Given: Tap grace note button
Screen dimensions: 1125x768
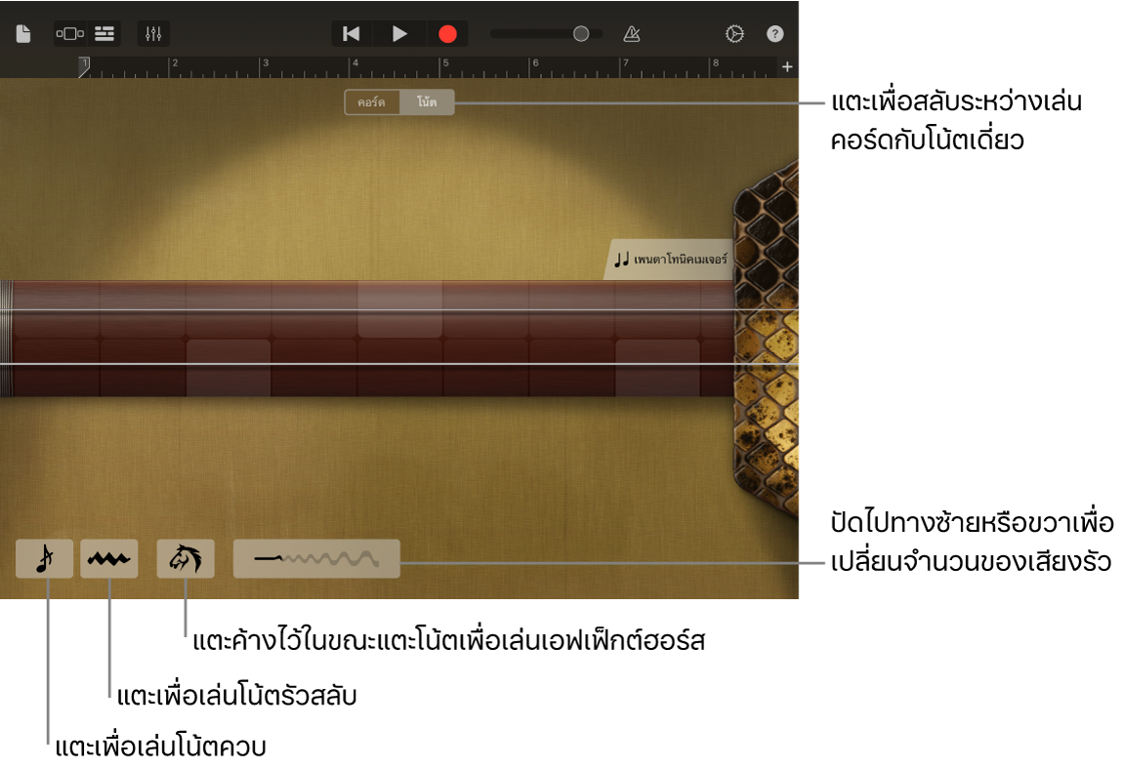Looking at the screenshot, I should tap(45, 558).
